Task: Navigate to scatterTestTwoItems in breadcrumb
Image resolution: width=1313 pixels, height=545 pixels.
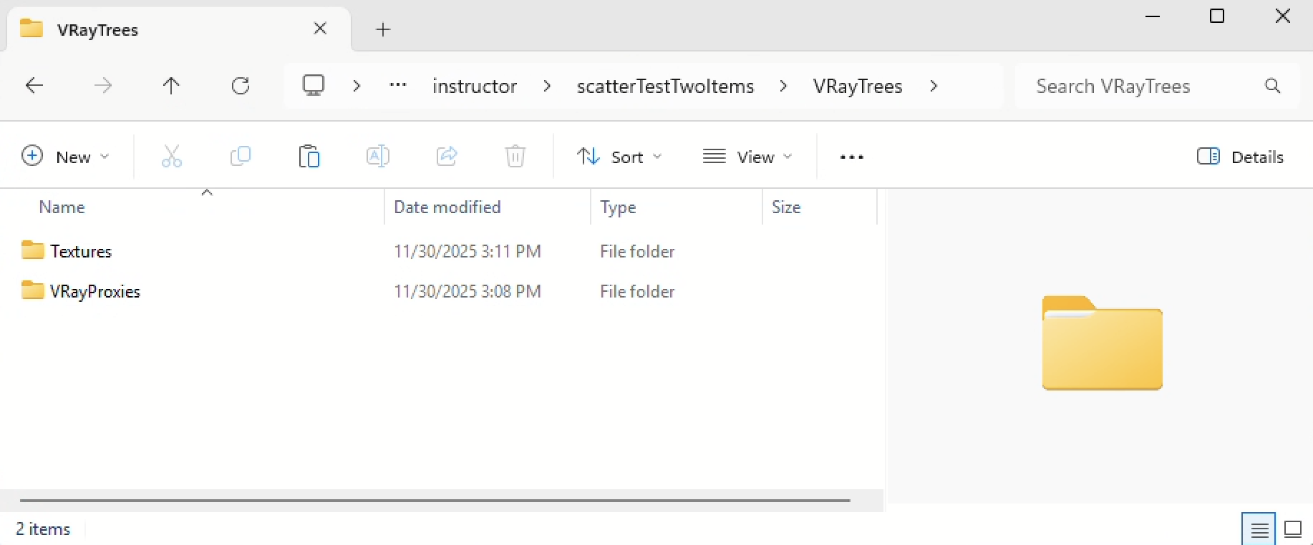Action: tap(665, 87)
